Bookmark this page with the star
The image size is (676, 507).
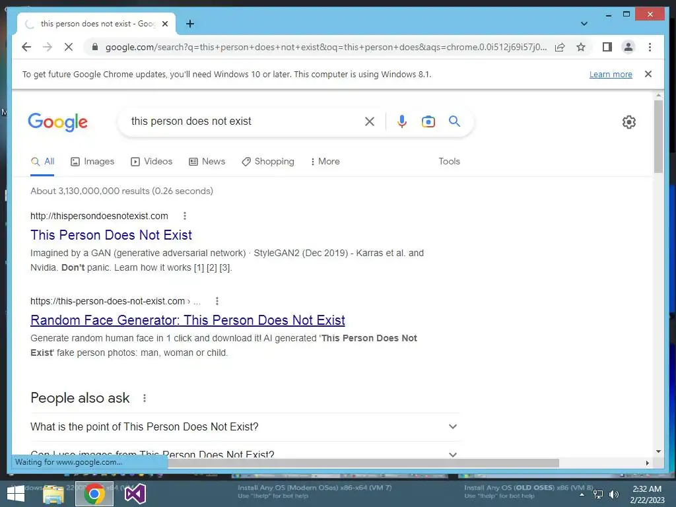[581, 47]
